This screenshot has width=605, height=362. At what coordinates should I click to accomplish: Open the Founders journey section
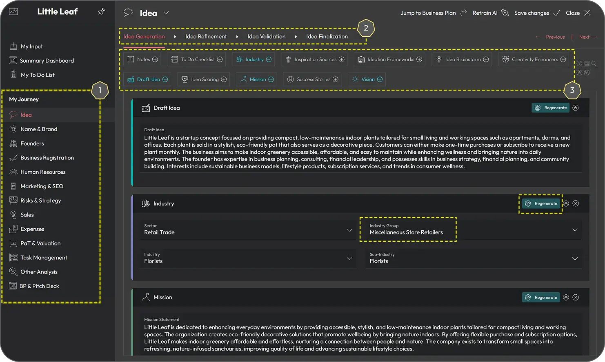[x=32, y=143]
